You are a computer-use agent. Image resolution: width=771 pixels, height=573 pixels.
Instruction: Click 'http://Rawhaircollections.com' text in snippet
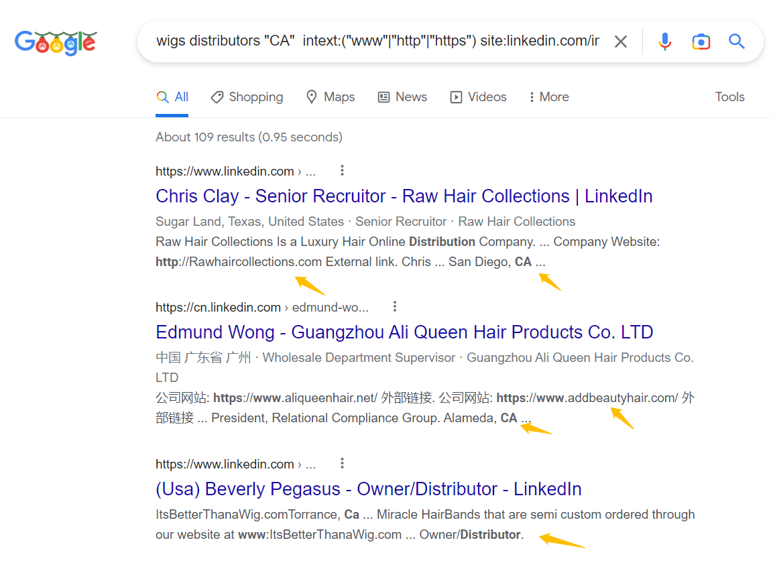[x=239, y=261]
